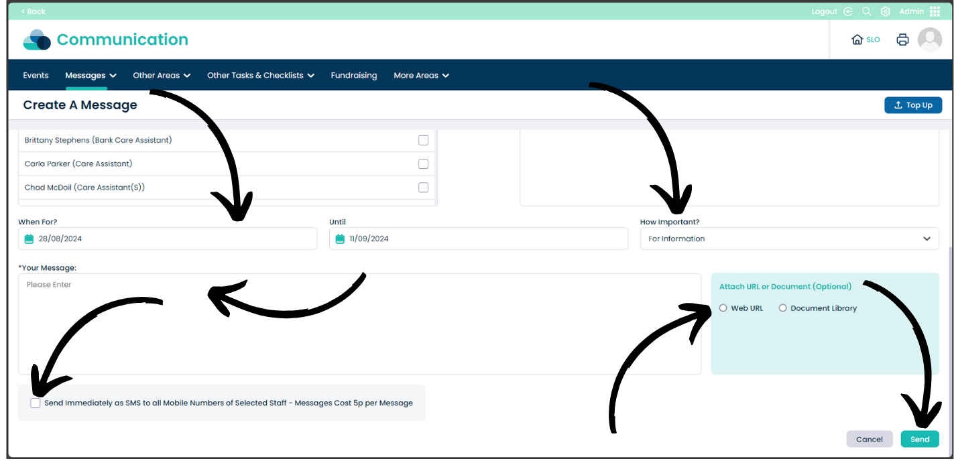Select Chad McDoil (Care Assistant(S)) row text
Screen dimensions: 954x461
tap(84, 188)
